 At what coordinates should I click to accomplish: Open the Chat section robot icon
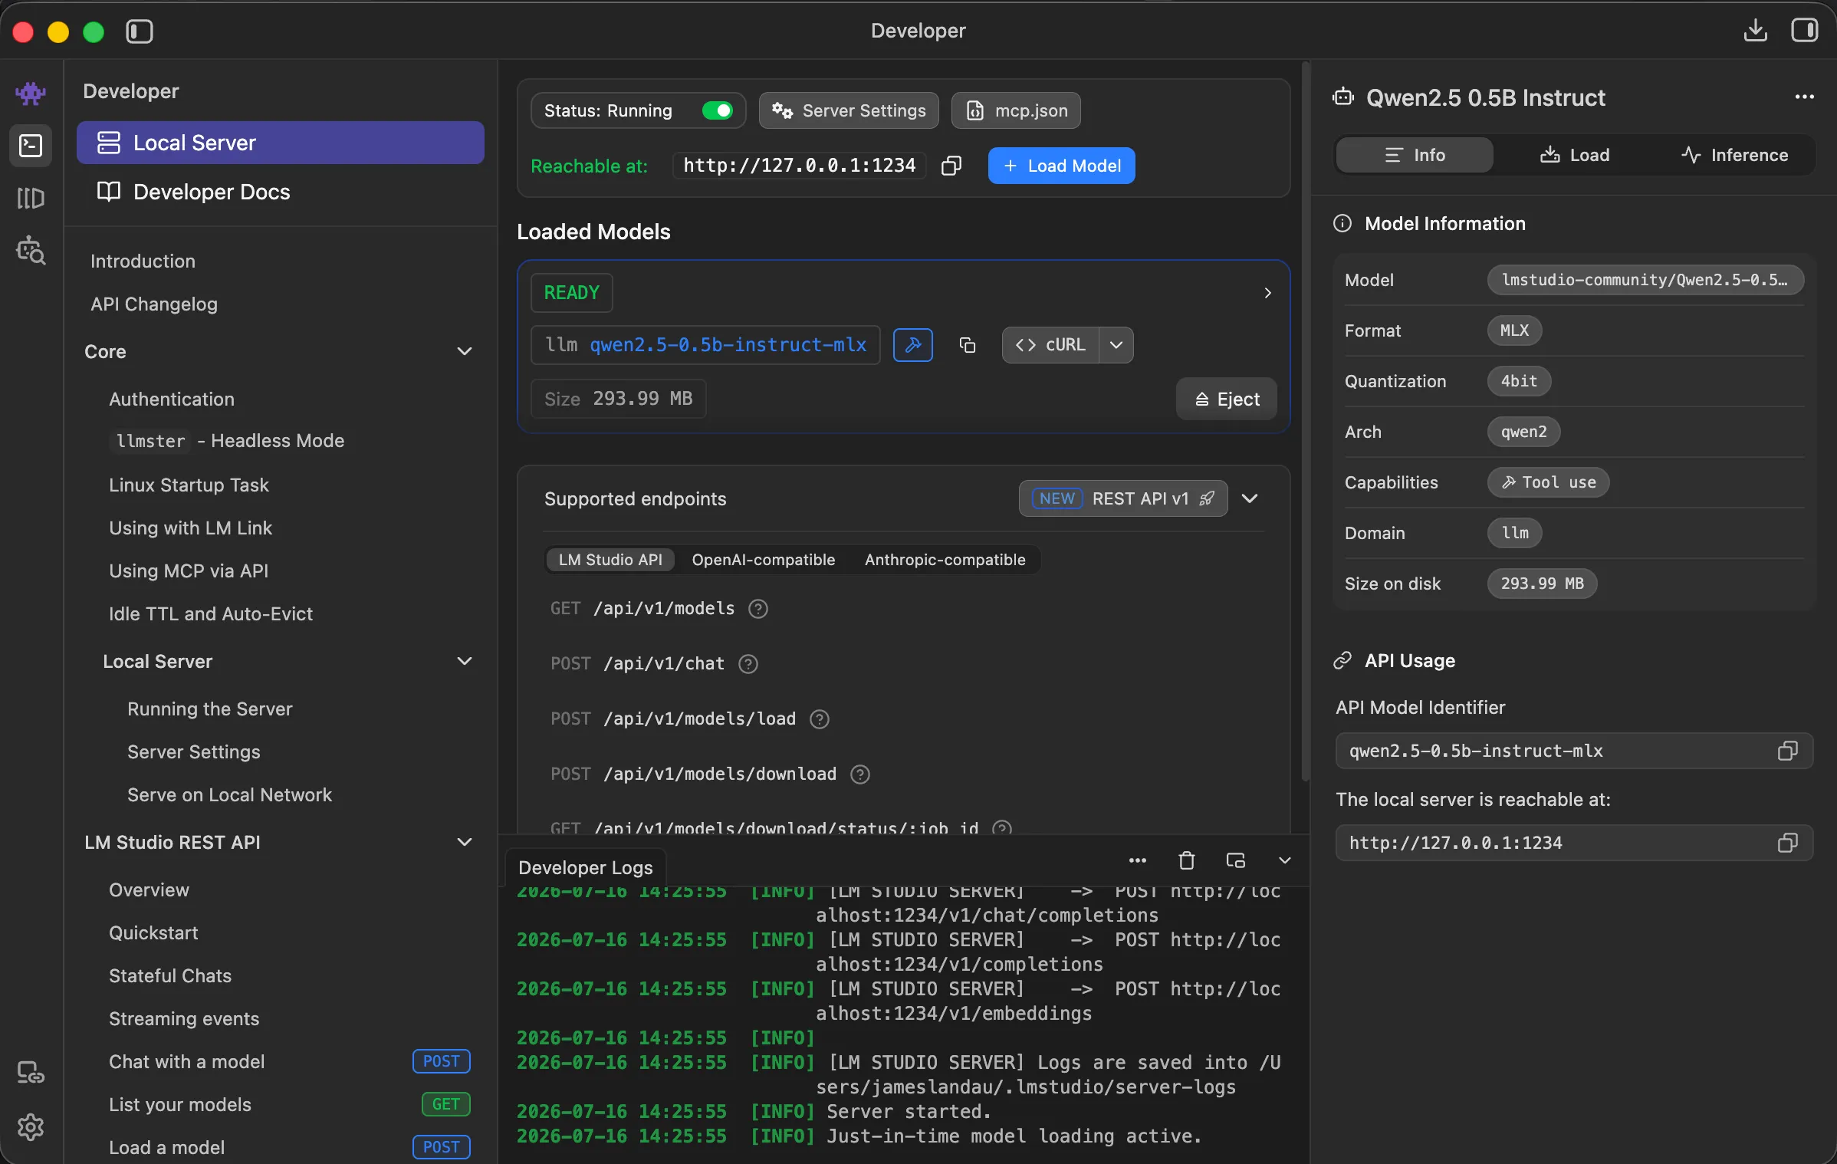tap(31, 94)
